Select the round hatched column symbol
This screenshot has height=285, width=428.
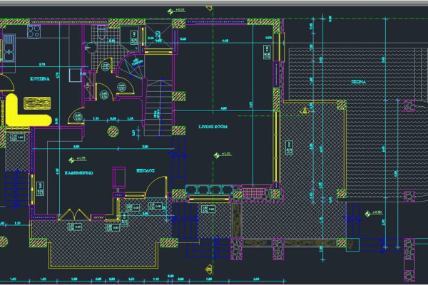click(x=113, y=131)
